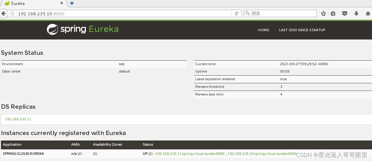Open instance 192.168.235.11:spring-cloud-eureka:8000 link
Image resolution: width=372 pixels, height=161 pixels.
click(x=190, y=154)
